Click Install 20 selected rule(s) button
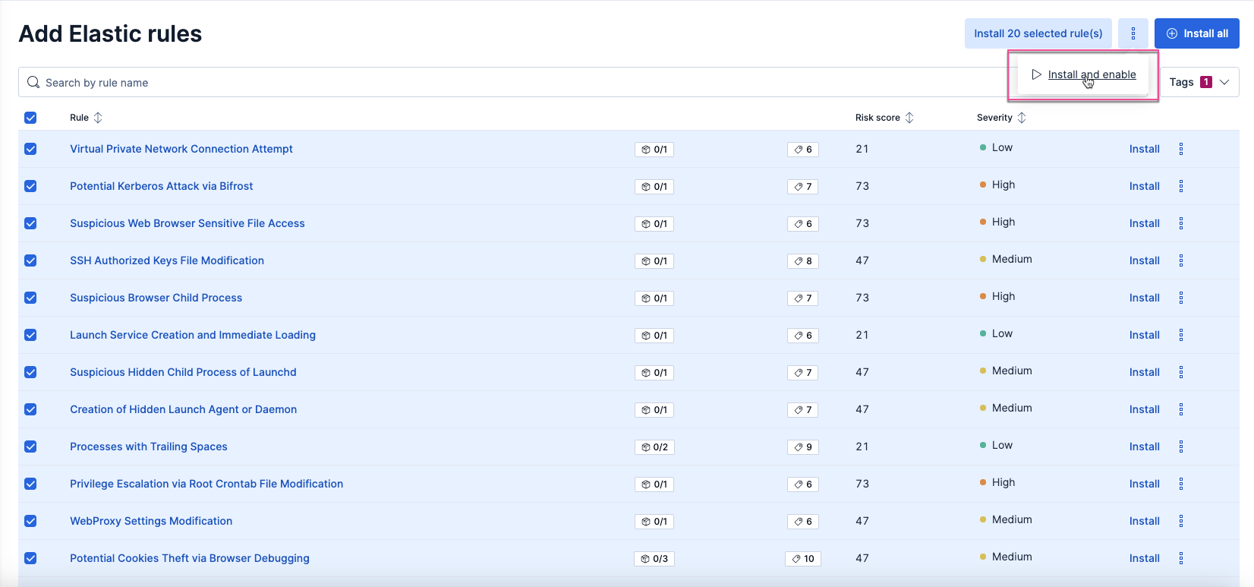The width and height of the screenshot is (1254, 587). click(1038, 33)
